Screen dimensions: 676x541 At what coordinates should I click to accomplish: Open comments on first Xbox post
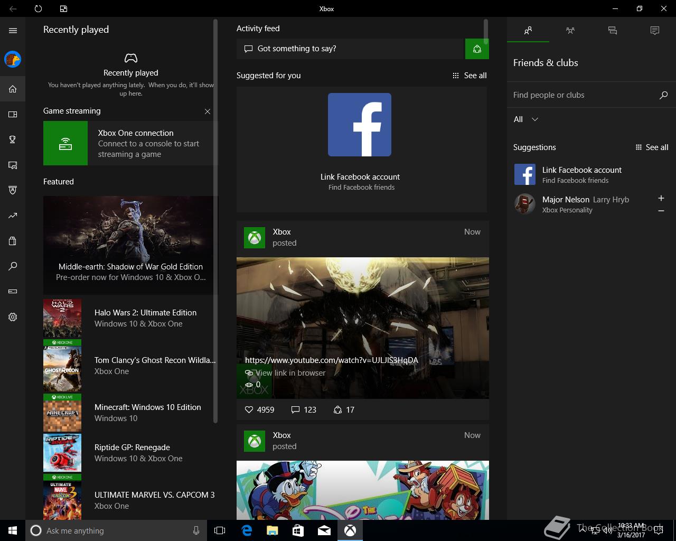(x=304, y=410)
